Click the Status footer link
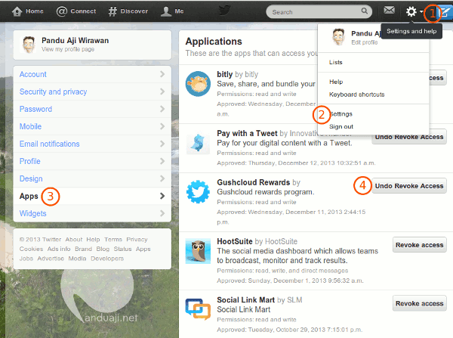Viewport: 453px width, 338px height. (x=122, y=249)
